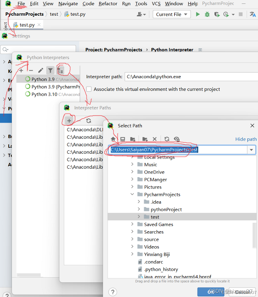
Task: Select Python 3.9 (PycharmProjects) interpreter
Action: pos(48,87)
